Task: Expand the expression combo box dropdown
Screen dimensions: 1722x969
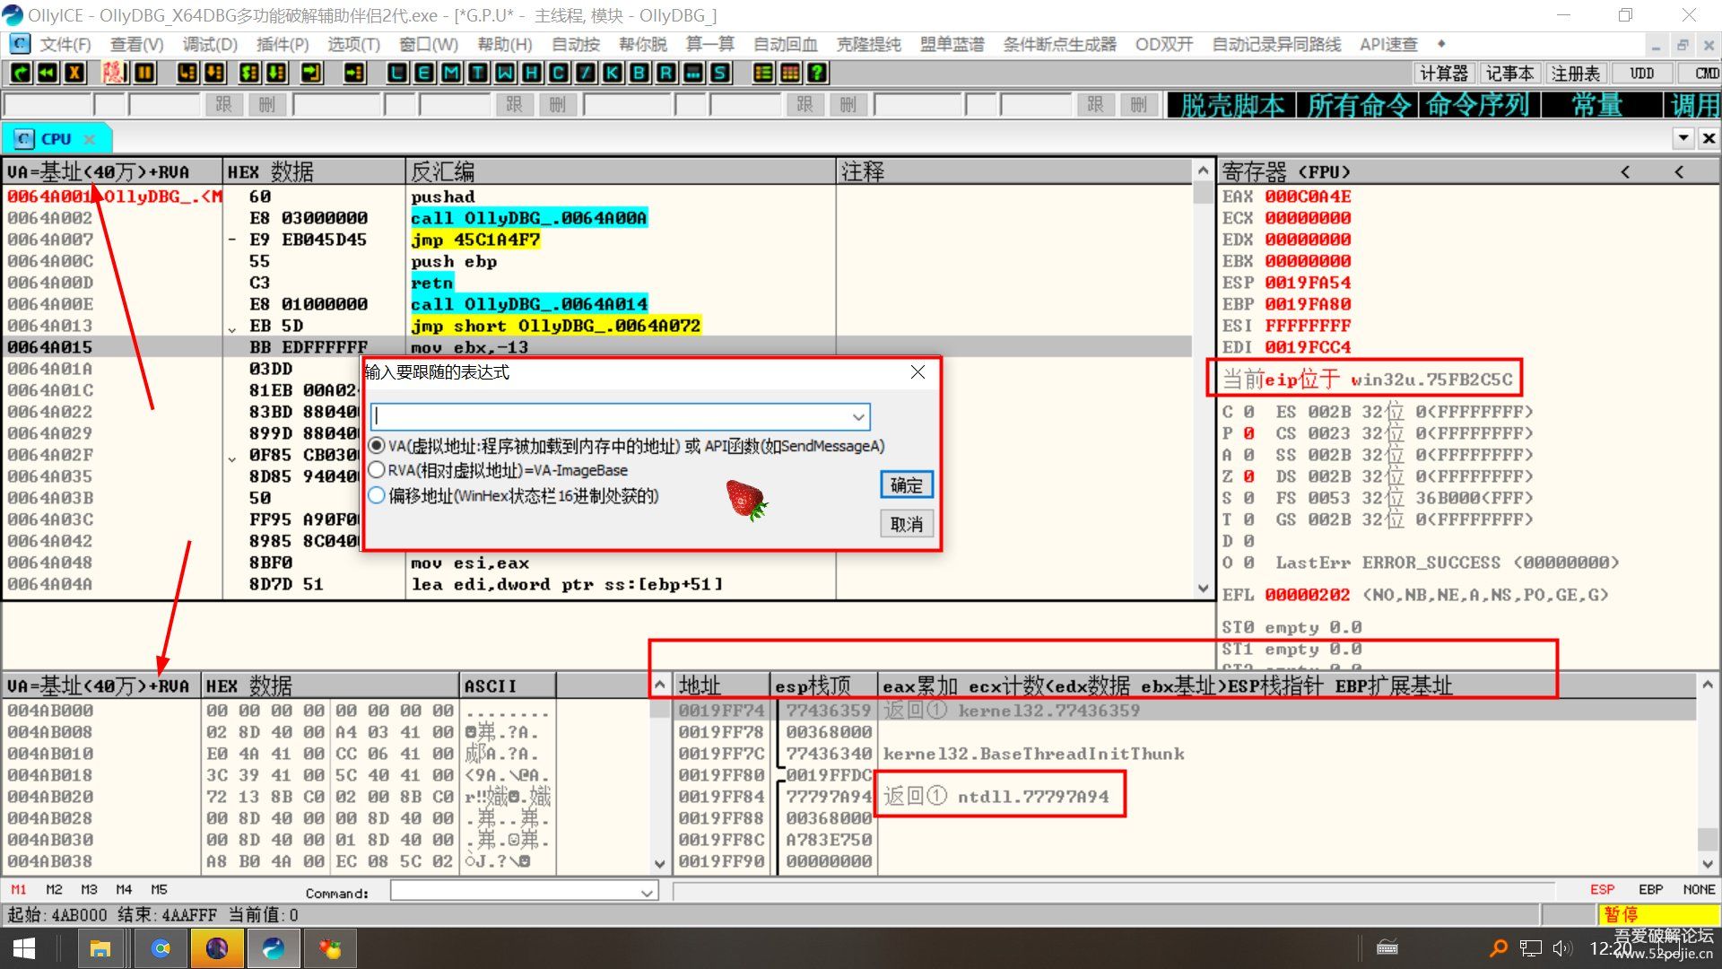Action: pyautogui.click(x=858, y=417)
